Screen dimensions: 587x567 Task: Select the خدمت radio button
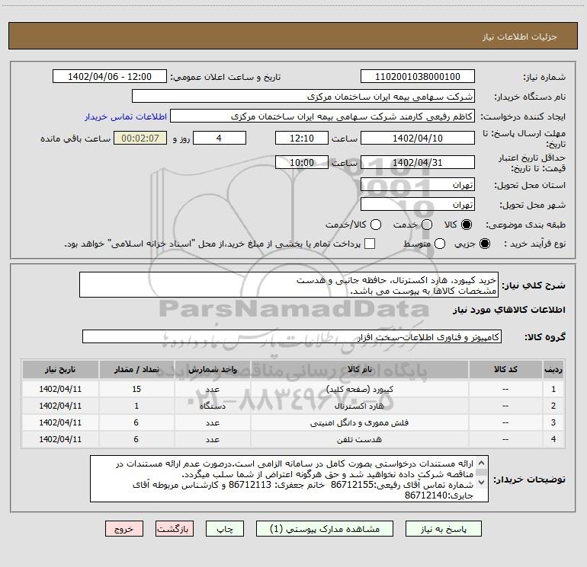pyautogui.click(x=427, y=225)
